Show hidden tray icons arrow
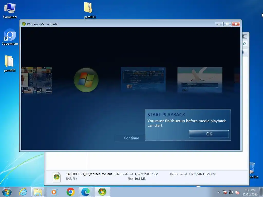The image size is (263, 197). (218, 192)
